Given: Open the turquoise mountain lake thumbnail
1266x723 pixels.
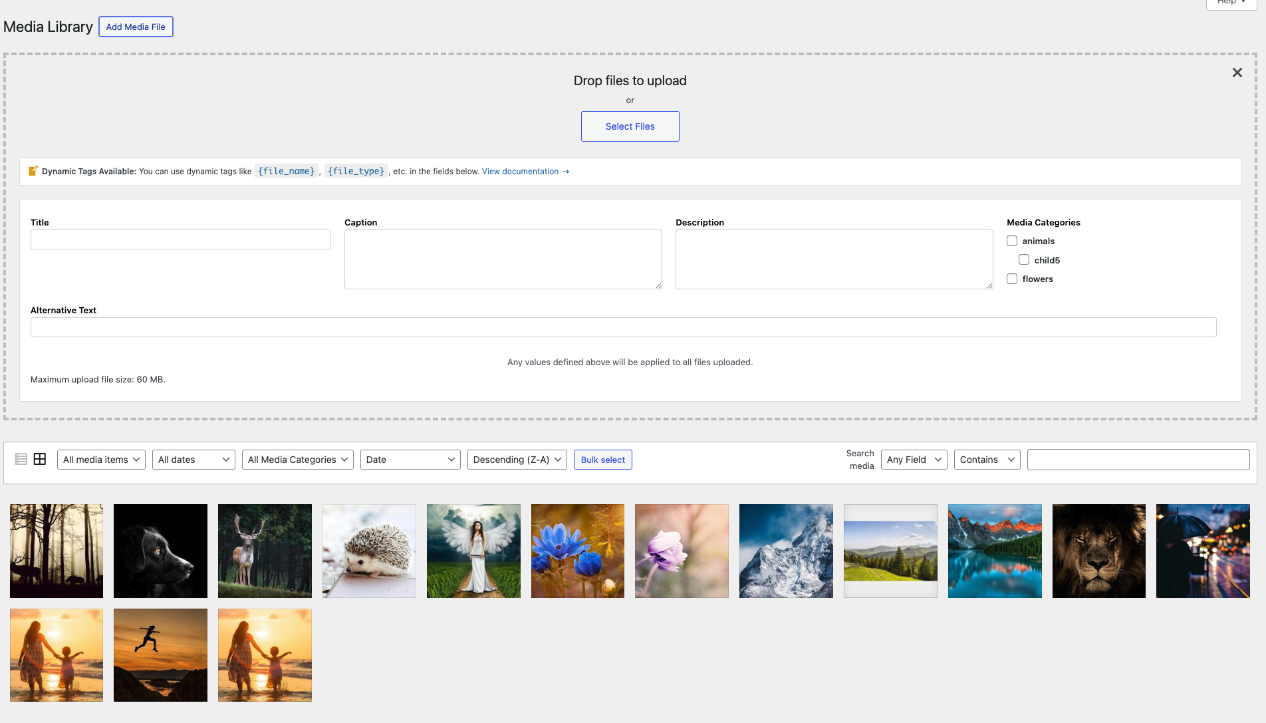Looking at the screenshot, I should (x=995, y=551).
